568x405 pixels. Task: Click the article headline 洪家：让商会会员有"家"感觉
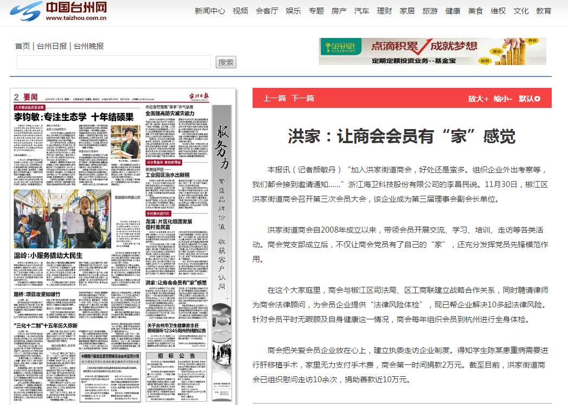(x=402, y=136)
